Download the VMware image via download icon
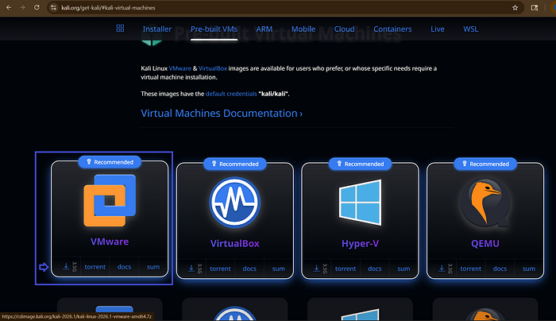The height and width of the screenshot is (321, 556). pyautogui.click(x=66, y=267)
